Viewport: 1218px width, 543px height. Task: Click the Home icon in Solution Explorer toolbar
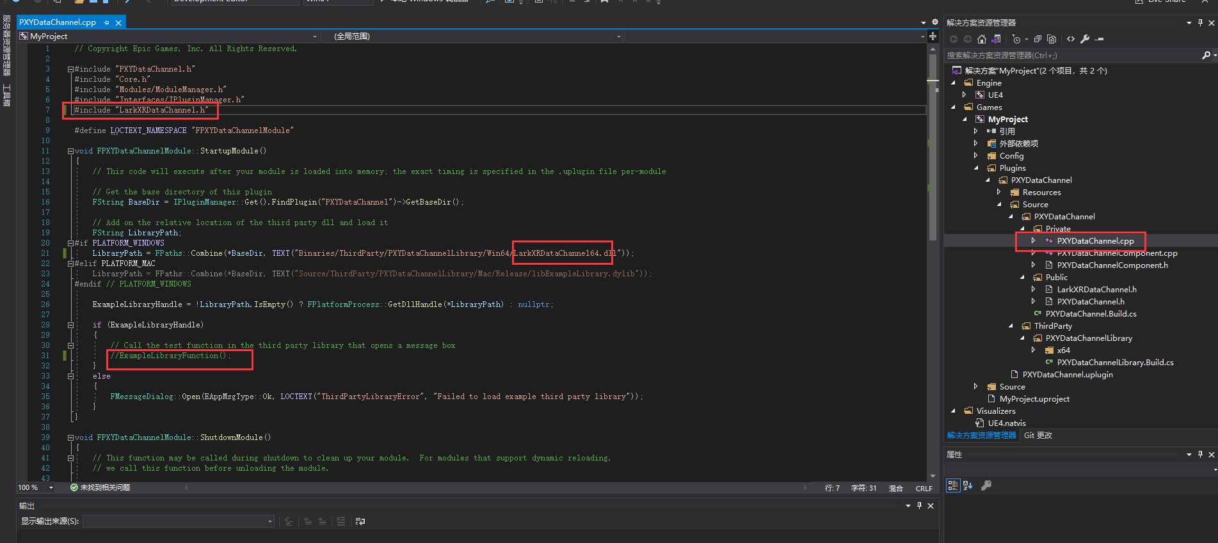982,39
